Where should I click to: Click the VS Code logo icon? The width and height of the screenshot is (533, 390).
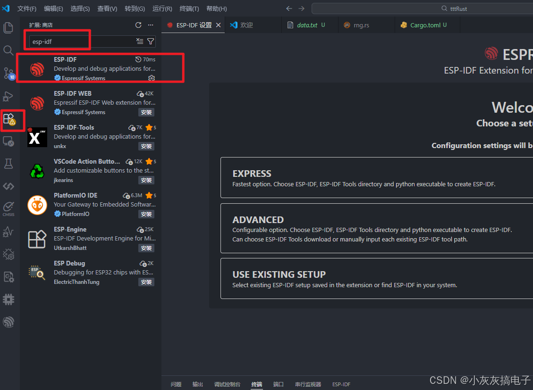tap(6, 8)
